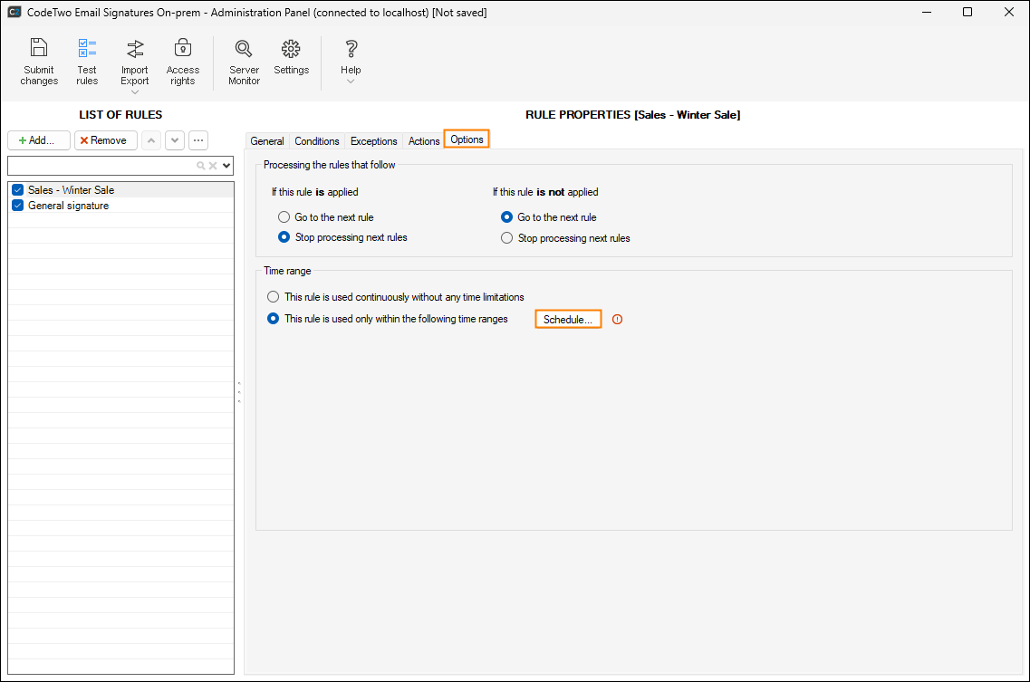Image resolution: width=1030 pixels, height=682 pixels.
Task: Select the Options tab
Action: [x=467, y=139]
